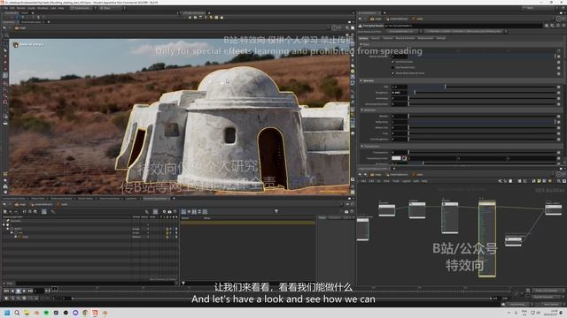Viewport: 567px width, 318px height.
Task: Step back one frame in playbar
Action: [12, 291]
